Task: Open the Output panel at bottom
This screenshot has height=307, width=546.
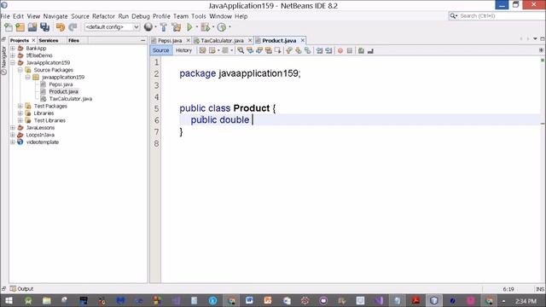Action: click(x=21, y=288)
